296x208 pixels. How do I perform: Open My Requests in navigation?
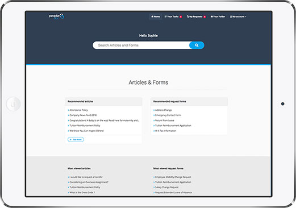coord(194,16)
